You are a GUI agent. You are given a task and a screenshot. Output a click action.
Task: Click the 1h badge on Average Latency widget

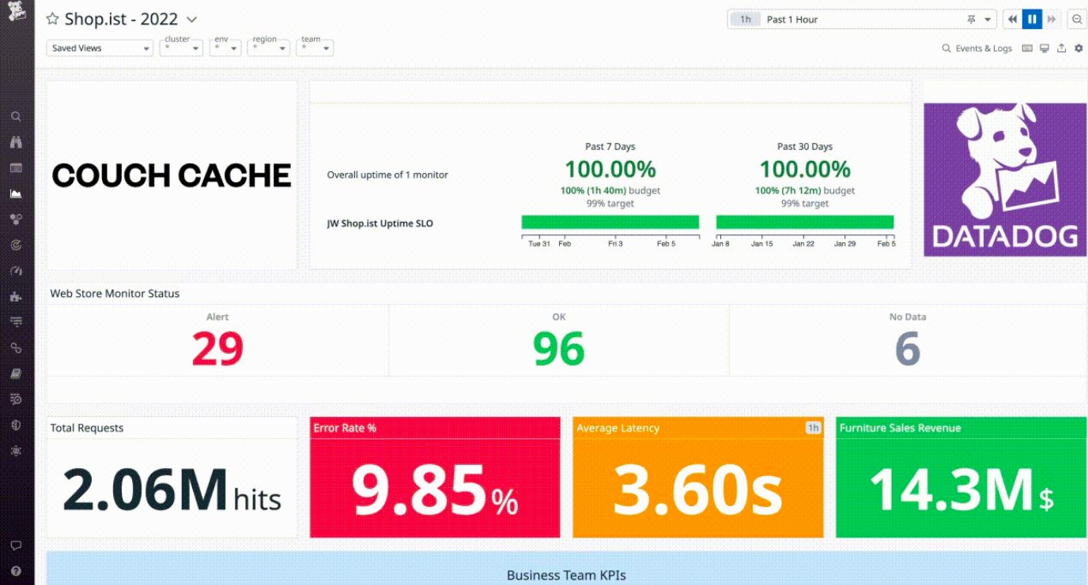813,428
